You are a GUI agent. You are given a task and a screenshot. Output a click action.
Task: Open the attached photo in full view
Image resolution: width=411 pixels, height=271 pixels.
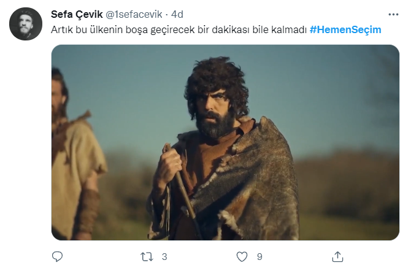click(x=225, y=142)
